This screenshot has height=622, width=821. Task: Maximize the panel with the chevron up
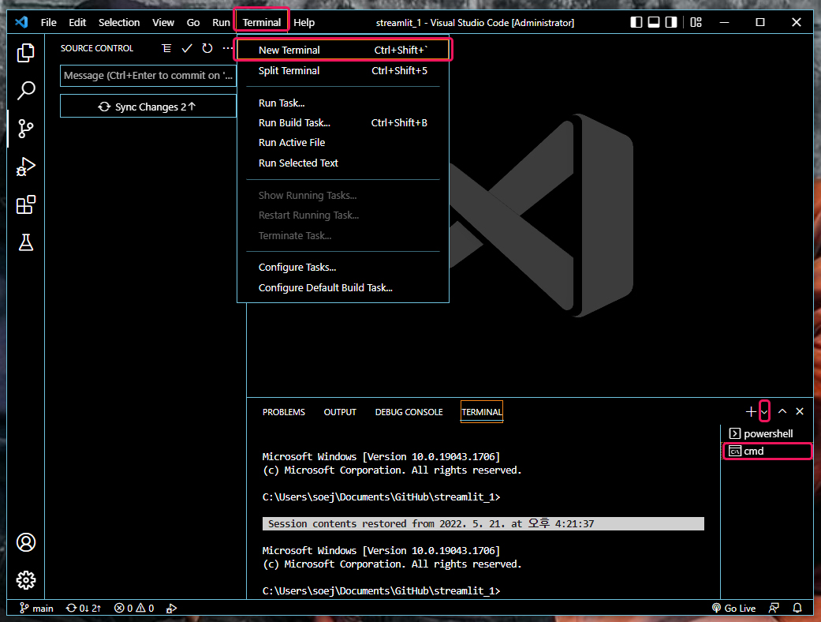(x=782, y=411)
